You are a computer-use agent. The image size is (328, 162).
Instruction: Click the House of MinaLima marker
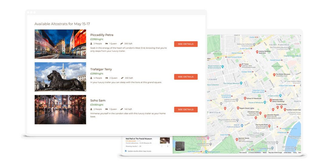pos(265,102)
